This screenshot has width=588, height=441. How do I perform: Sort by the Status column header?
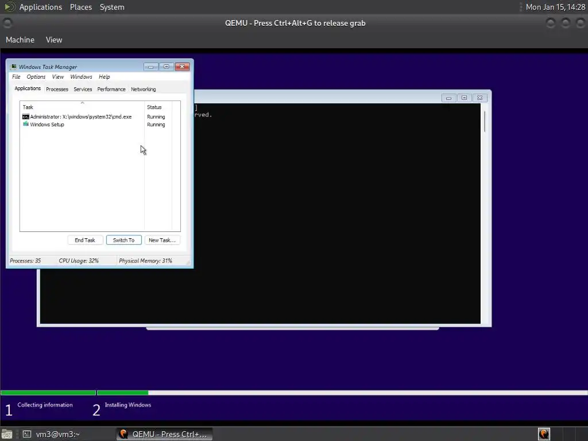158,107
